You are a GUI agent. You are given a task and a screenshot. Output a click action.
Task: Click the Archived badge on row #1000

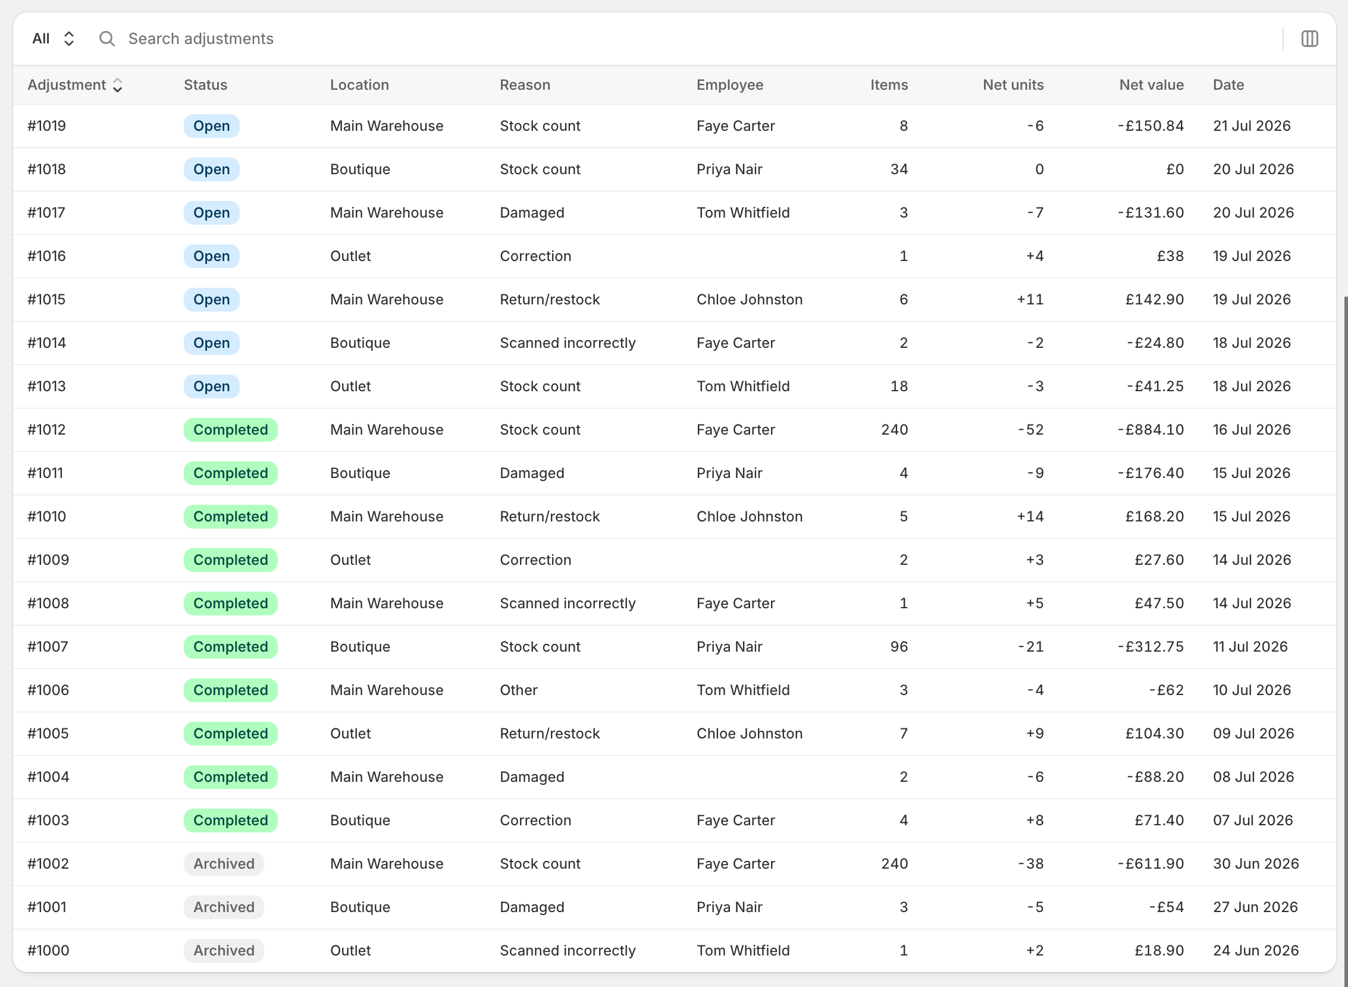(x=224, y=951)
